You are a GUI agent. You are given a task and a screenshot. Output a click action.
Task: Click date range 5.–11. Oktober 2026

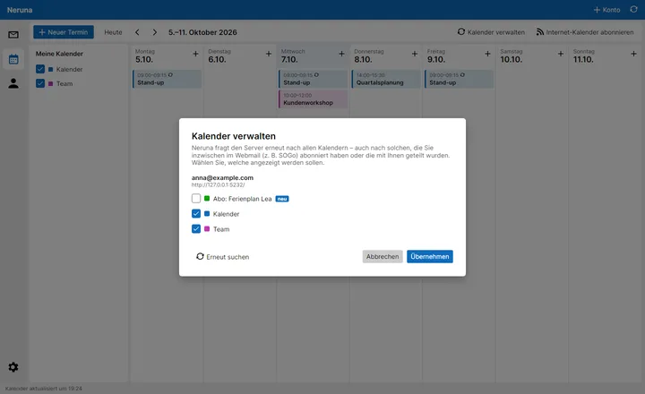[x=202, y=32]
